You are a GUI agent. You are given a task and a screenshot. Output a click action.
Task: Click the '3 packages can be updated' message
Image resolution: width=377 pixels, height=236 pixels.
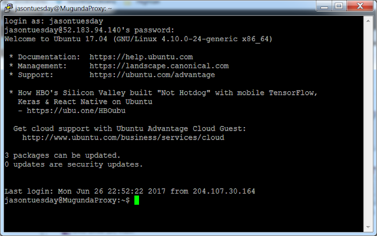[x=62, y=155]
